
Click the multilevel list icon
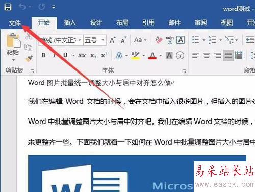point(229,40)
